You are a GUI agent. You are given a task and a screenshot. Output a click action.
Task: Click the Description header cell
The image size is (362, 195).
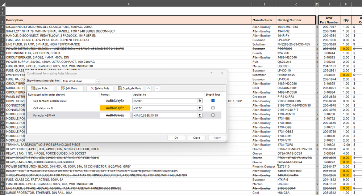point(129,20)
